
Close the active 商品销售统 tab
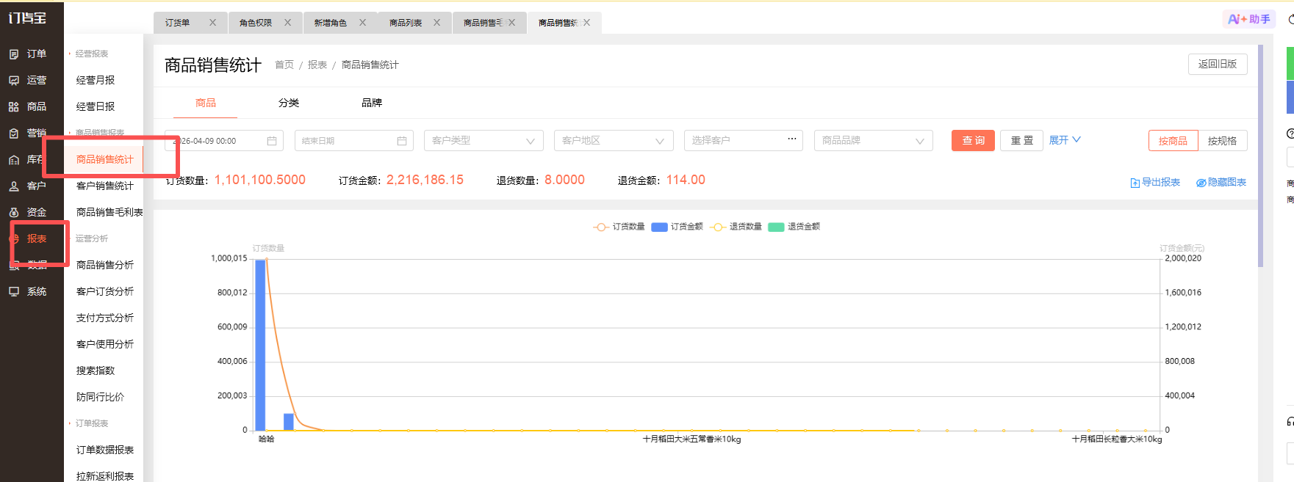tap(587, 23)
